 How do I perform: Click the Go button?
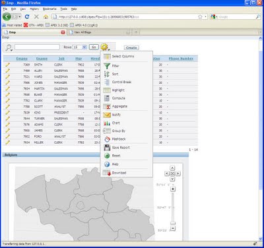click(94, 47)
